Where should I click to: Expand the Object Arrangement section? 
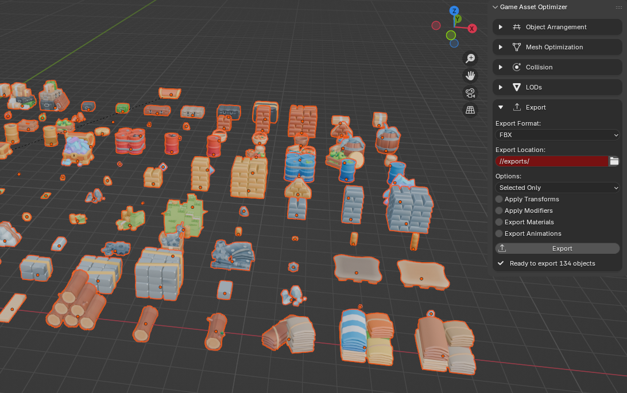click(501, 27)
